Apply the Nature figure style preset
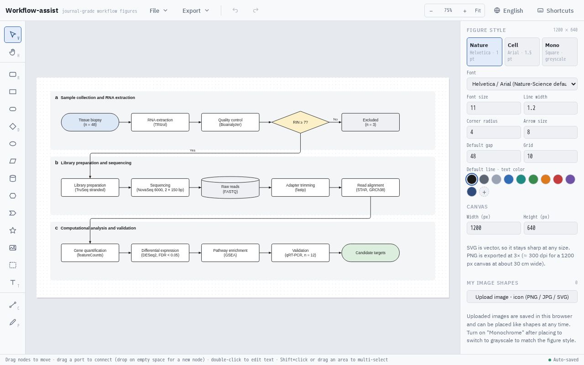584x365 pixels. pos(485,52)
